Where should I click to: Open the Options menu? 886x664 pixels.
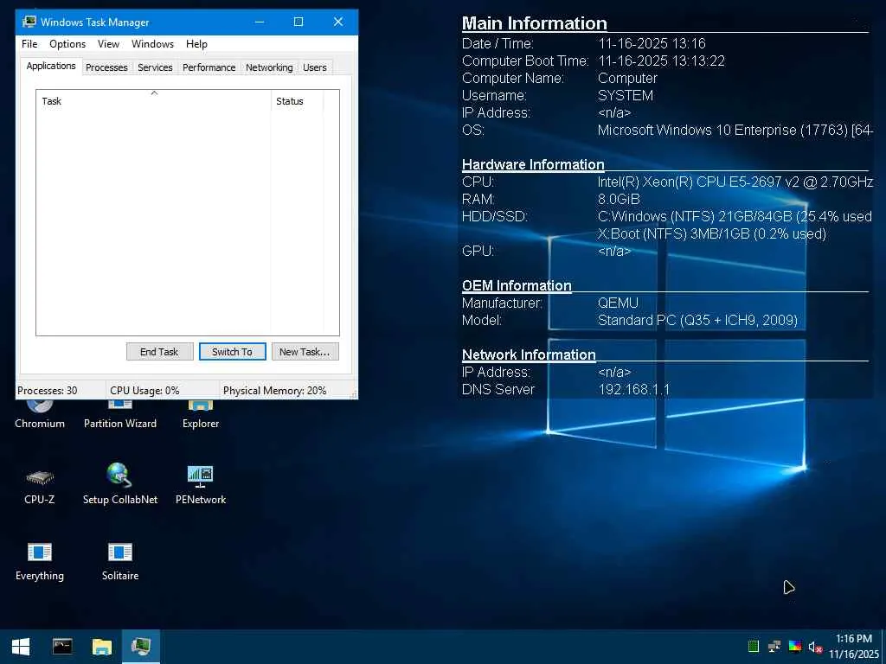click(67, 44)
